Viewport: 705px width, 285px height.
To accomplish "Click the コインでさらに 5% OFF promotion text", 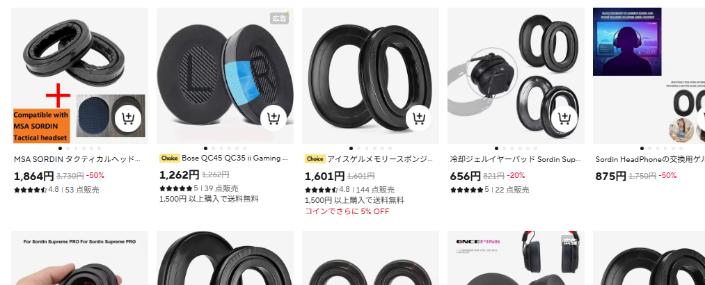I will pos(347,211).
